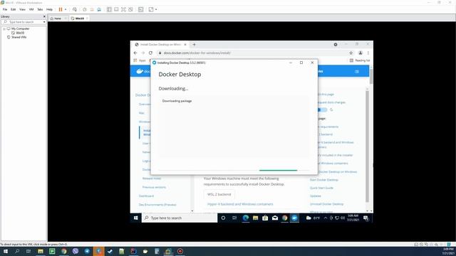Open the dropdown arrow beside the pause button
The image size is (456, 256).
[66, 9]
